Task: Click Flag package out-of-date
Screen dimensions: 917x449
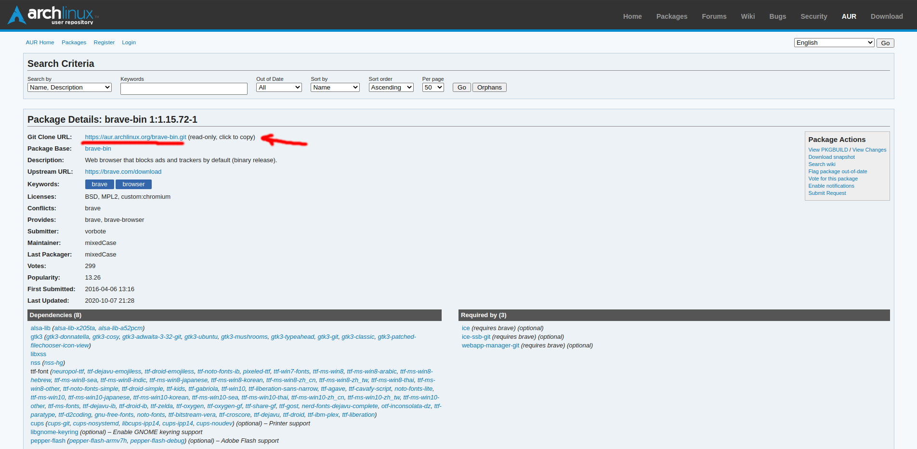Action: coord(838,171)
